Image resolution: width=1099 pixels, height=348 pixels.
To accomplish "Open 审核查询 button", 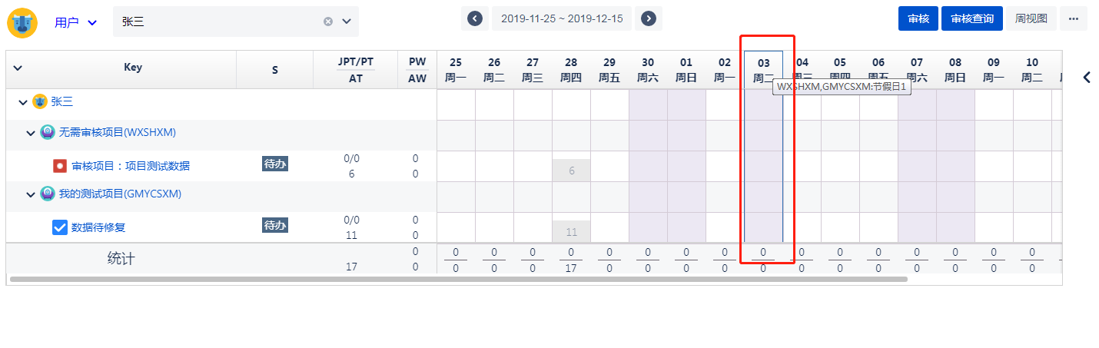I will pyautogui.click(x=971, y=18).
